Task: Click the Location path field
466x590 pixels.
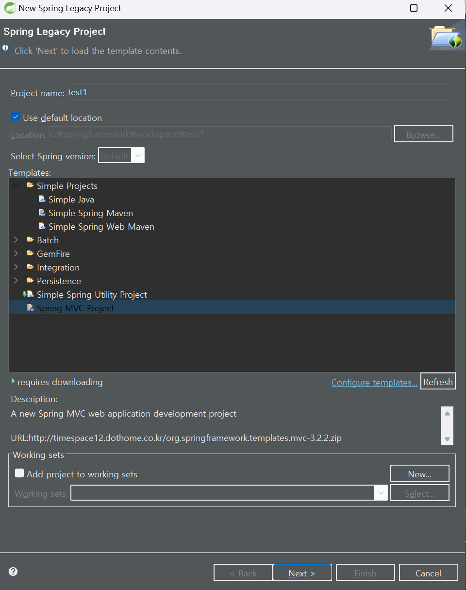Action: 219,134
